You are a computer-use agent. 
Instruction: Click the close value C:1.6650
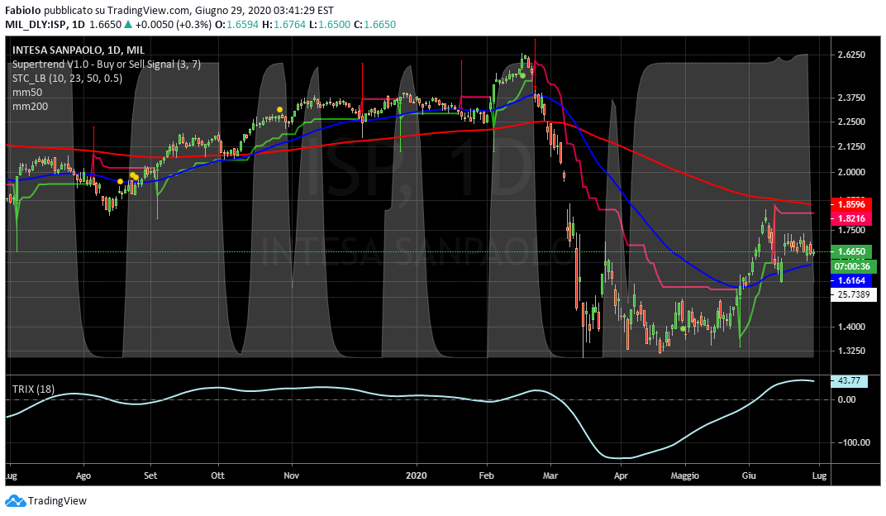[374, 24]
